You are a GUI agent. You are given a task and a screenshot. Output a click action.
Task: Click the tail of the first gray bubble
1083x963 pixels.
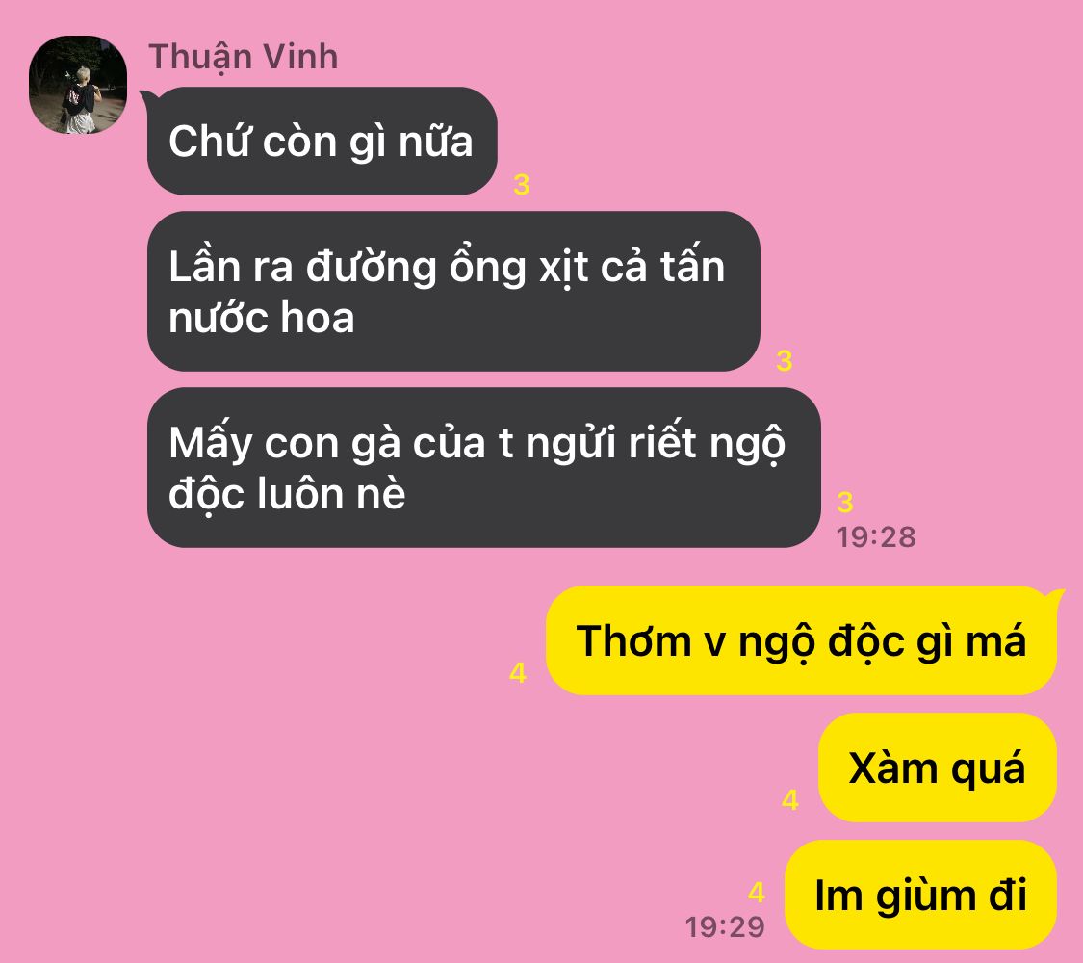click(x=145, y=98)
